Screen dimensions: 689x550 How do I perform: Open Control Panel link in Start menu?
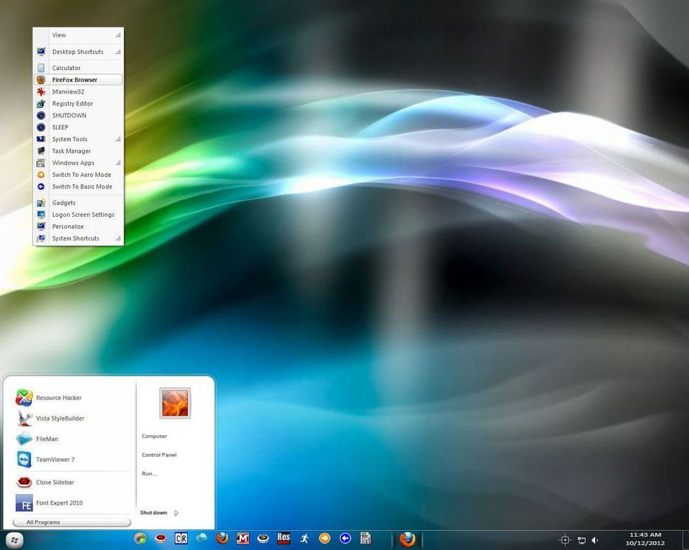coord(159,455)
